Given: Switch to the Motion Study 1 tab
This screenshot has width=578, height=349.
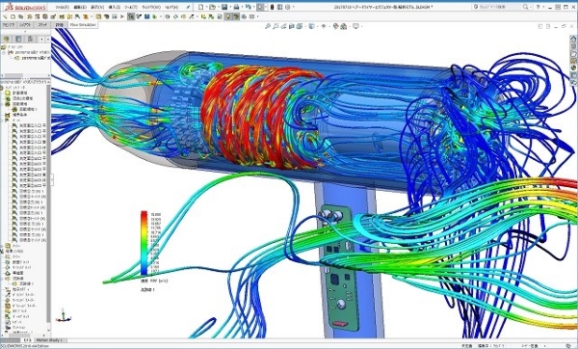Looking at the screenshot, I should 49,340.
